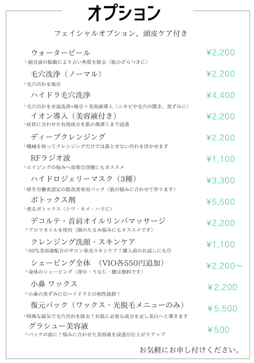Select クレンジング洗顔・スキンケア option
The image size is (254, 363).
point(83,242)
